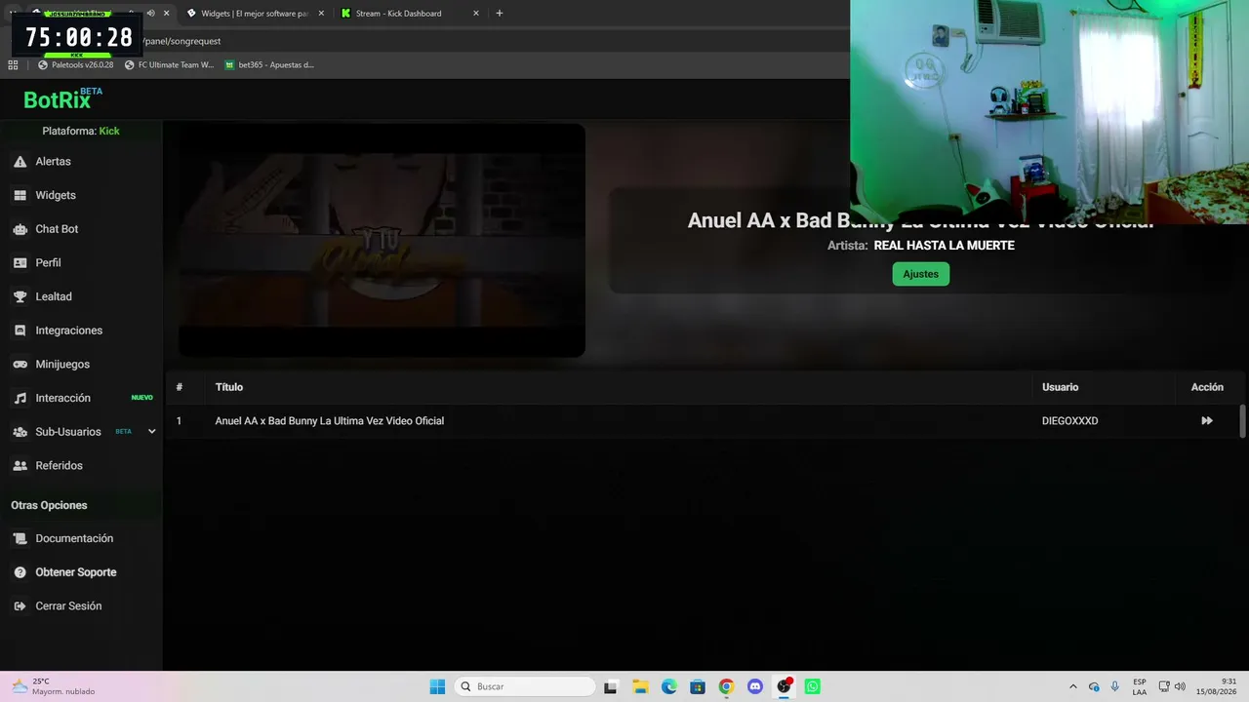Skip the song requested by DIEGOXXXD
Screen dimensions: 1249x702
[x=1207, y=421]
